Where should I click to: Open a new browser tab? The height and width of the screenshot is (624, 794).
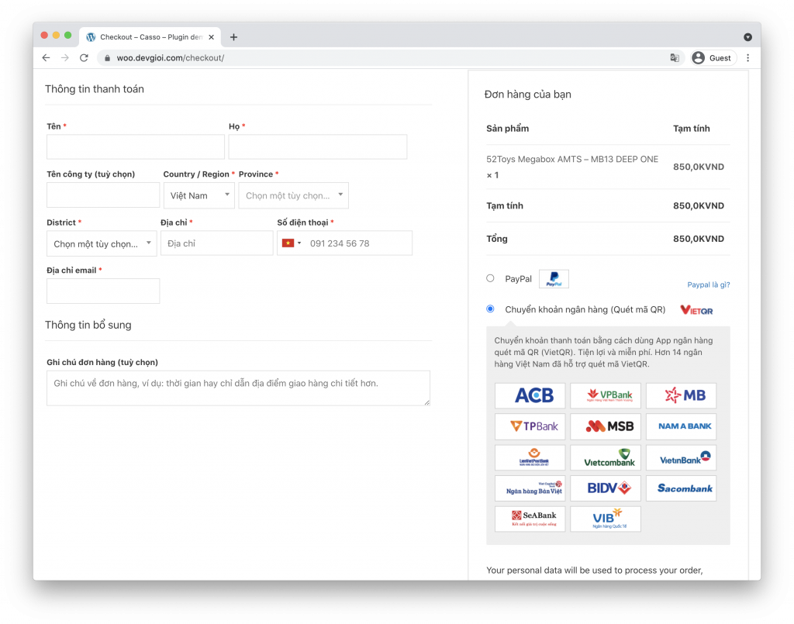coord(233,37)
